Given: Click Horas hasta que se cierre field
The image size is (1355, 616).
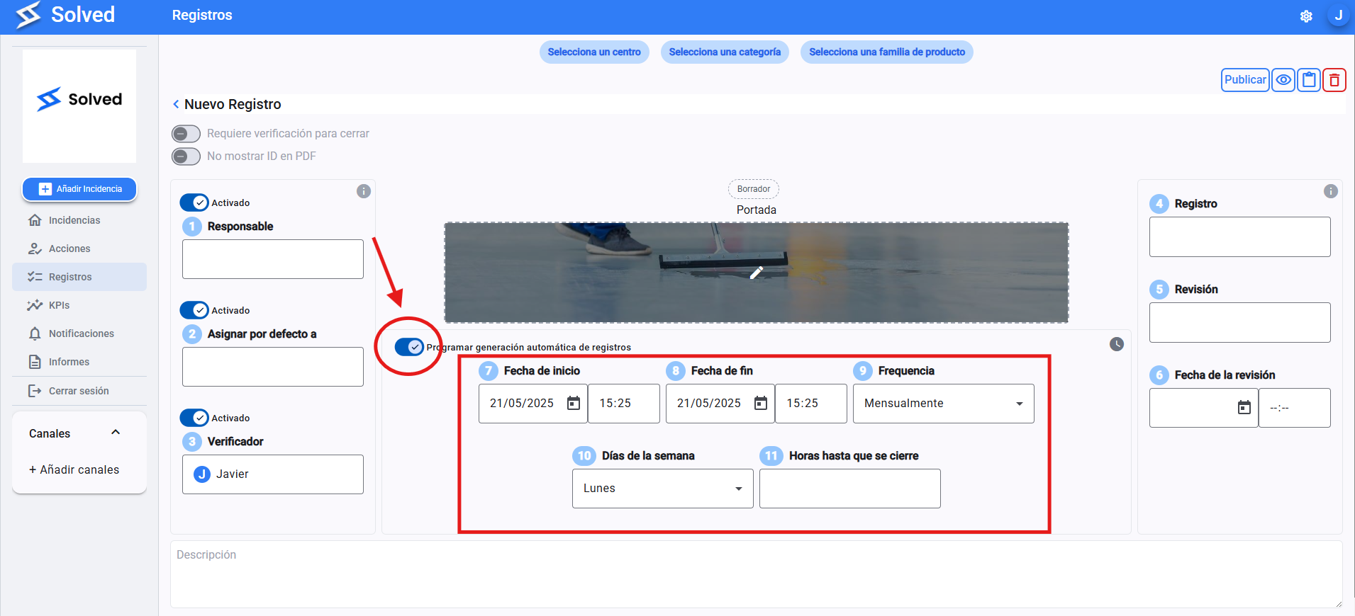Looking at the screenshot, I should pos(850,489).
